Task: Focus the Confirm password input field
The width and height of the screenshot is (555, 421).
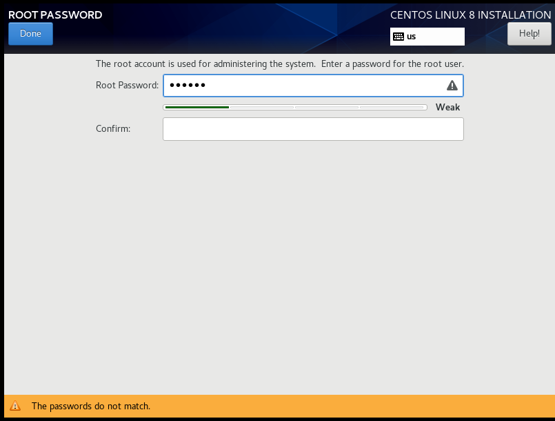Action: 313,129
